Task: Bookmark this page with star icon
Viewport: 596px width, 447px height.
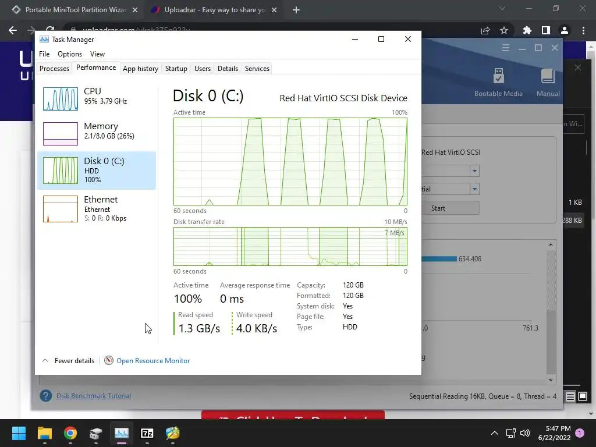Action: coord(504,30)
